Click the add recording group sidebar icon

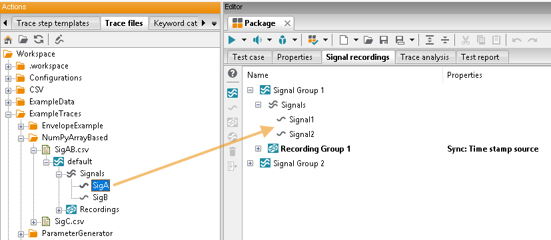tap(233, 122)
